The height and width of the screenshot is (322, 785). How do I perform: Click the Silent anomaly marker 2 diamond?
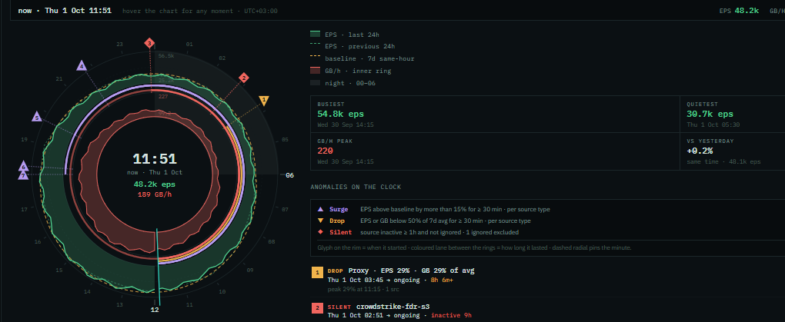pyautogui.click(x=244, y=78)
